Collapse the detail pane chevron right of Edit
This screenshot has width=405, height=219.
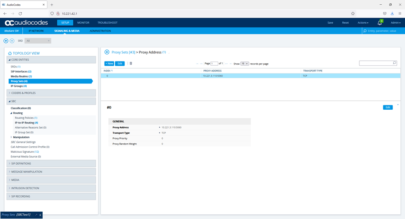pos(398,105)
